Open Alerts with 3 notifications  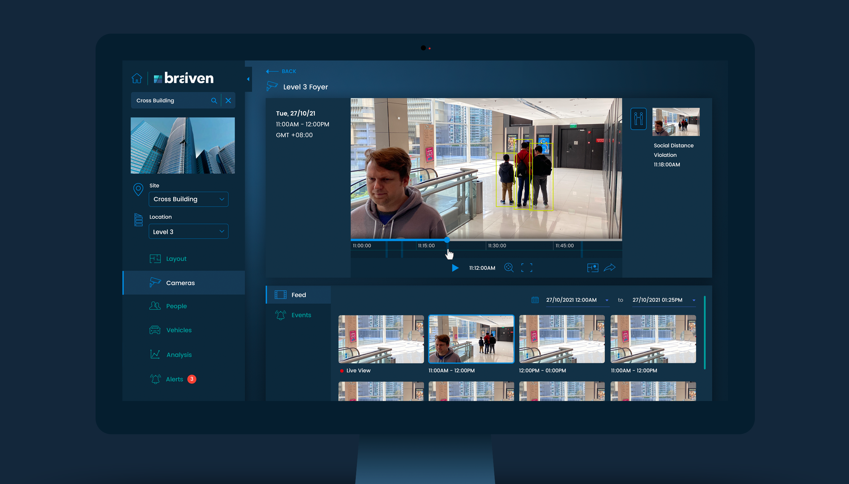pos(175,379)
